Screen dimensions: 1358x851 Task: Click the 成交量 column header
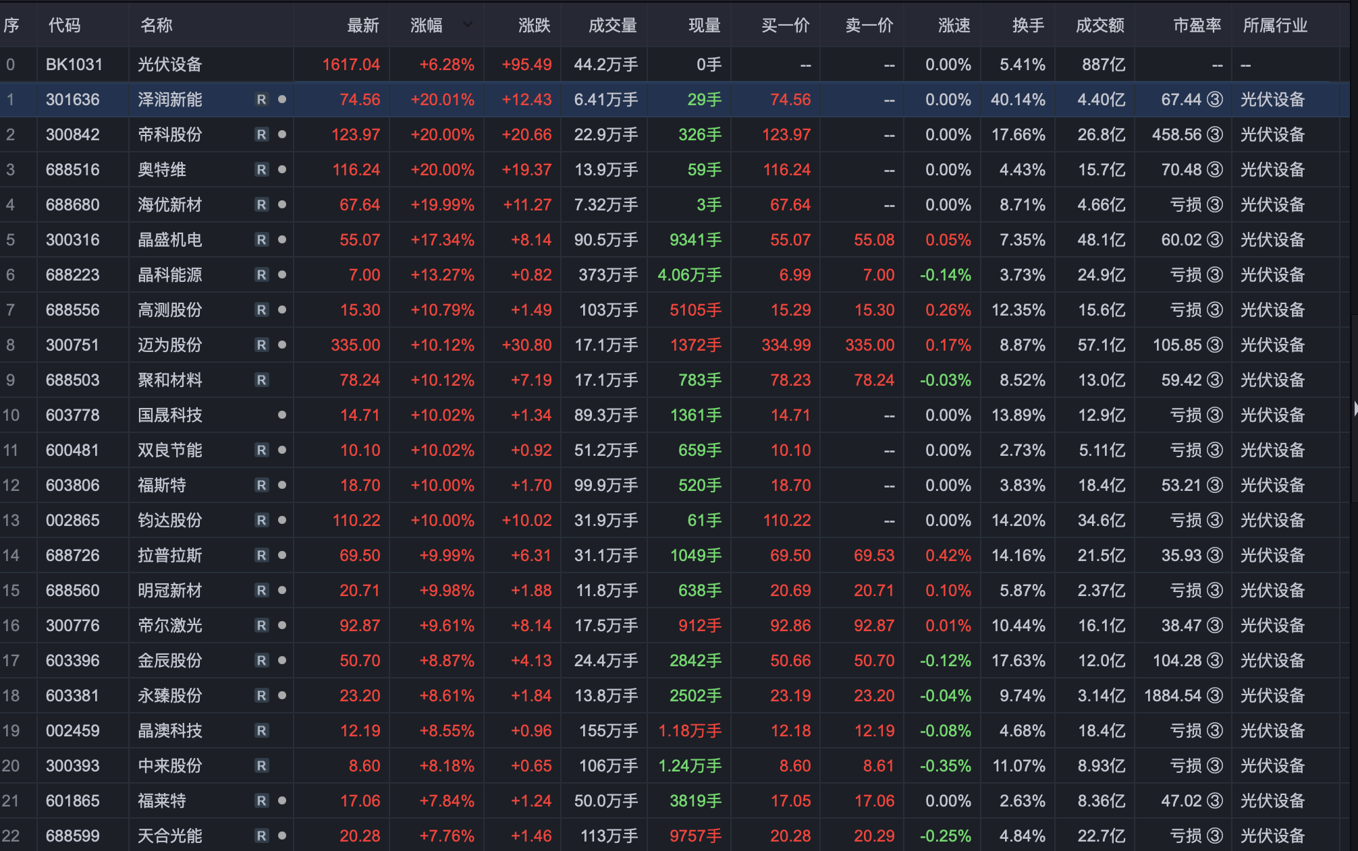click(606, 25)
